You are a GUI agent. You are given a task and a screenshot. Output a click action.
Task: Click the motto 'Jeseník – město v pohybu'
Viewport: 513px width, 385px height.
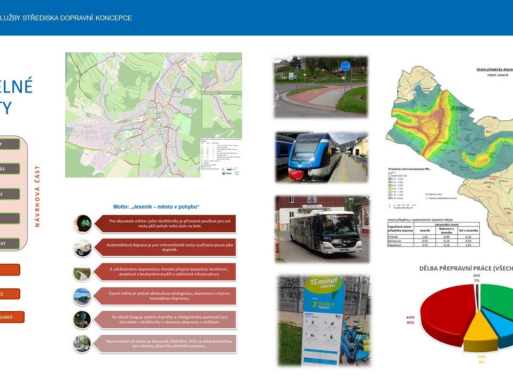click(156, 206)
